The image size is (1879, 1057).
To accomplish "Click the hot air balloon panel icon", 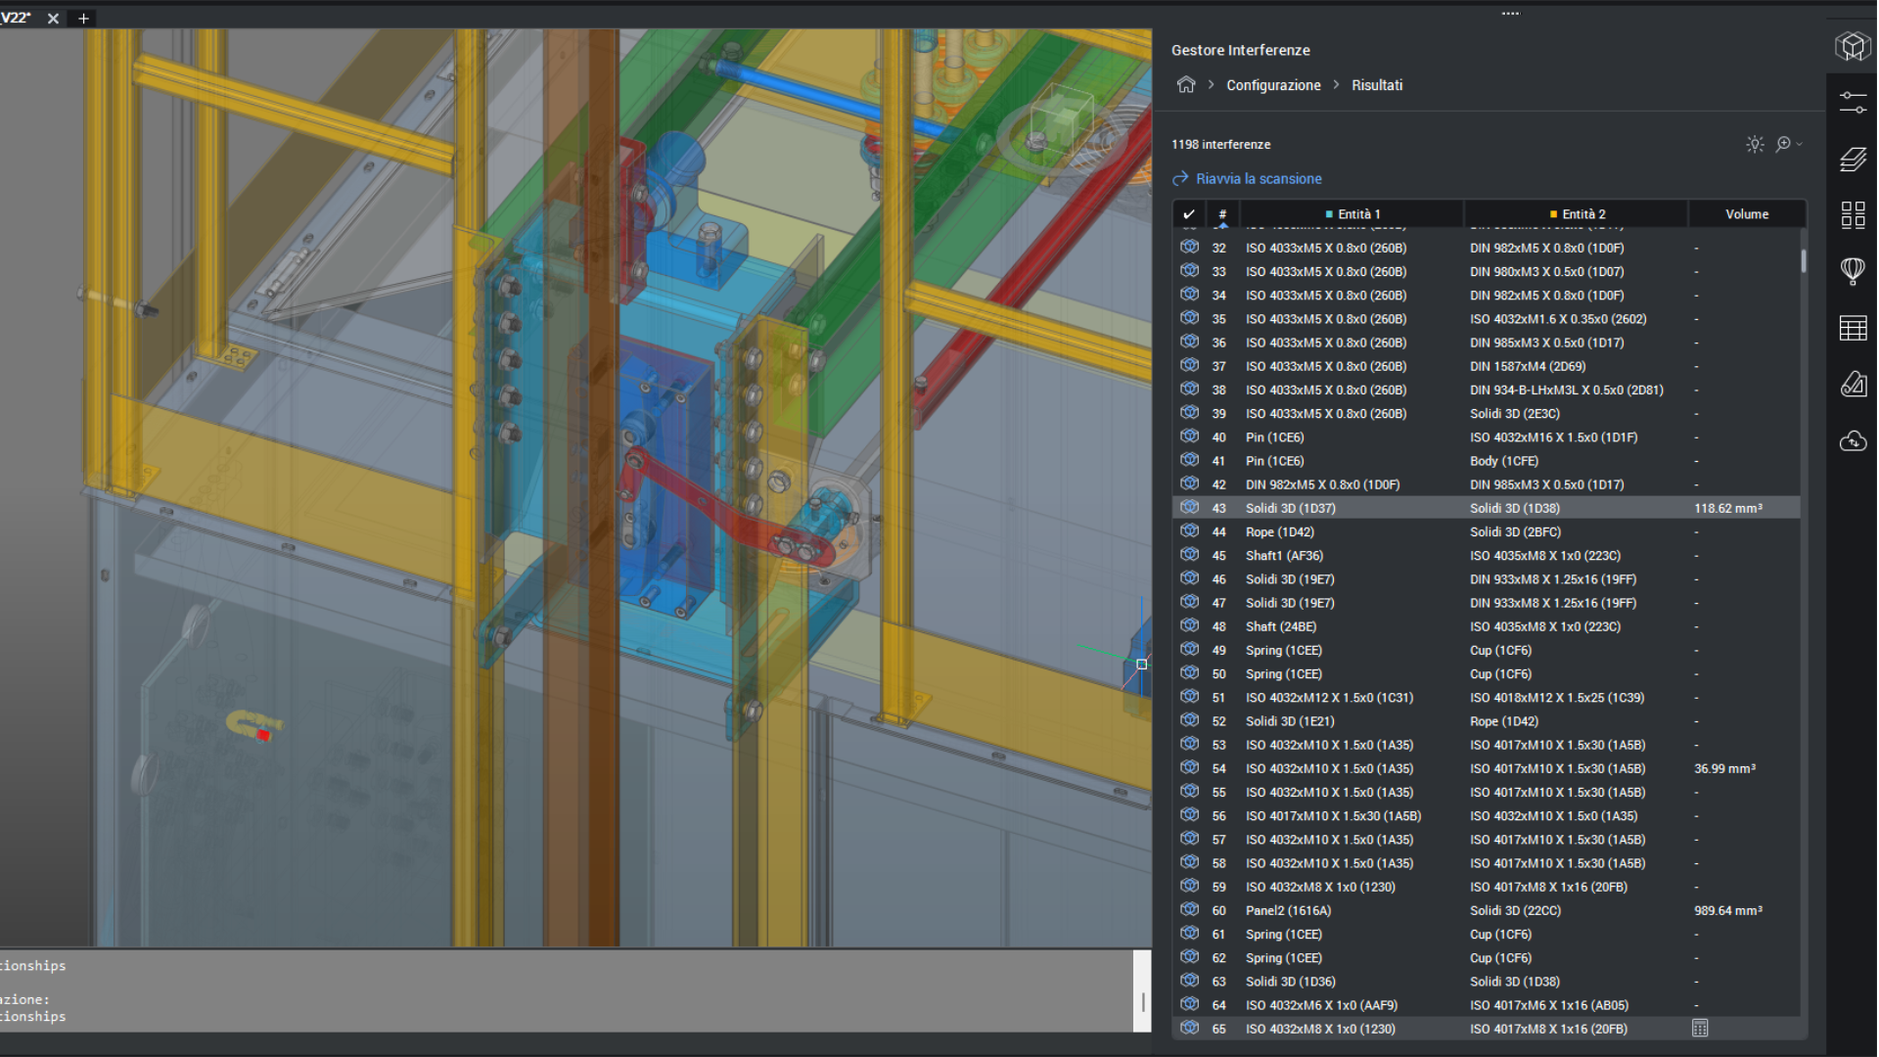I will (1853, 271).
